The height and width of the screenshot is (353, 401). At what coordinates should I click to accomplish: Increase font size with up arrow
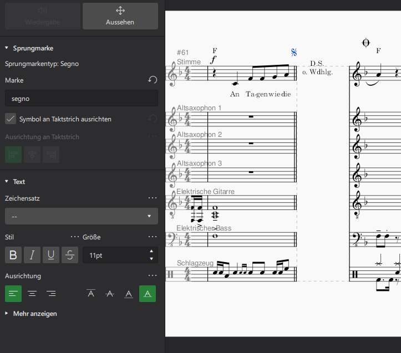point(152,252)
